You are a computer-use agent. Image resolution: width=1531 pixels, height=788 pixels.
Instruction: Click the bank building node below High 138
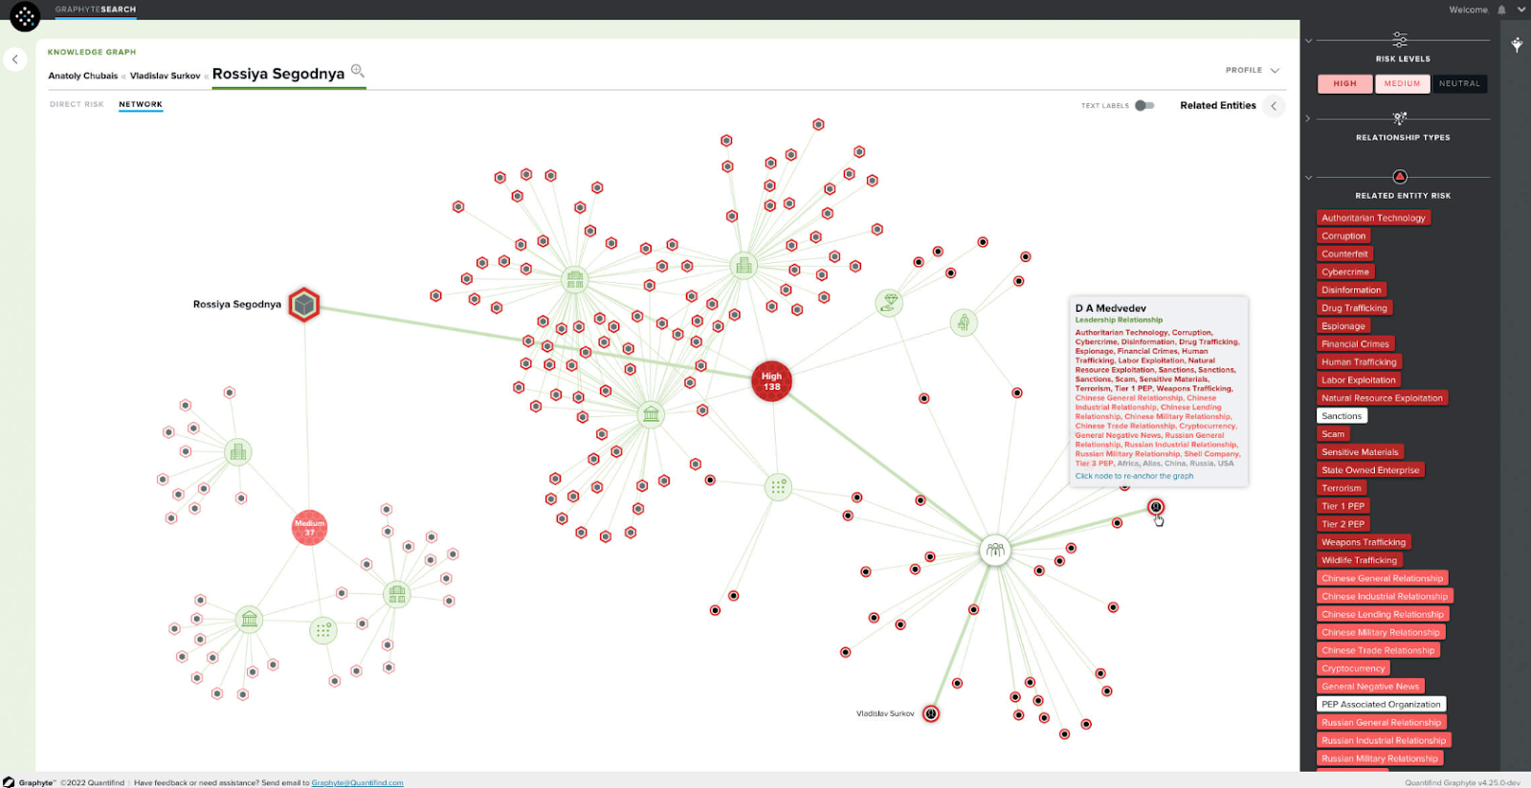[x=651, y=414]
